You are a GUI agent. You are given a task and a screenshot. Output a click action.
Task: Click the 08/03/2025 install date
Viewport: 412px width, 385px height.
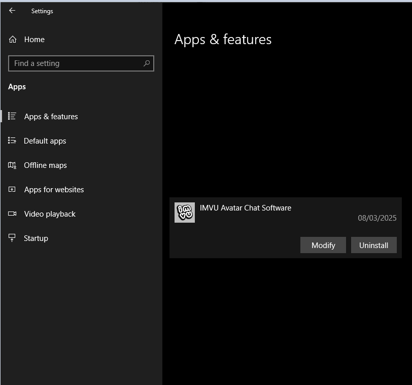[x=377, y=218]
